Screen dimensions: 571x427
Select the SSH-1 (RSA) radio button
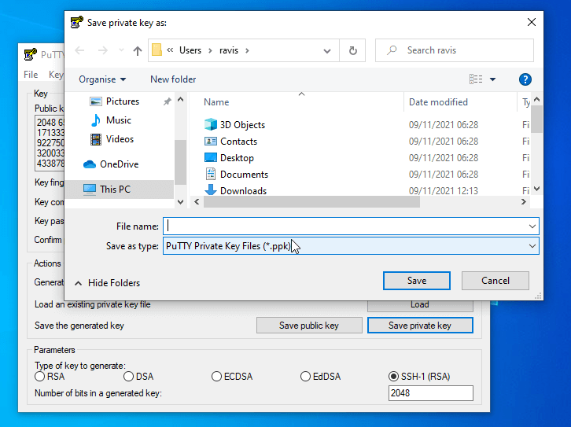[x=394, y=377]
